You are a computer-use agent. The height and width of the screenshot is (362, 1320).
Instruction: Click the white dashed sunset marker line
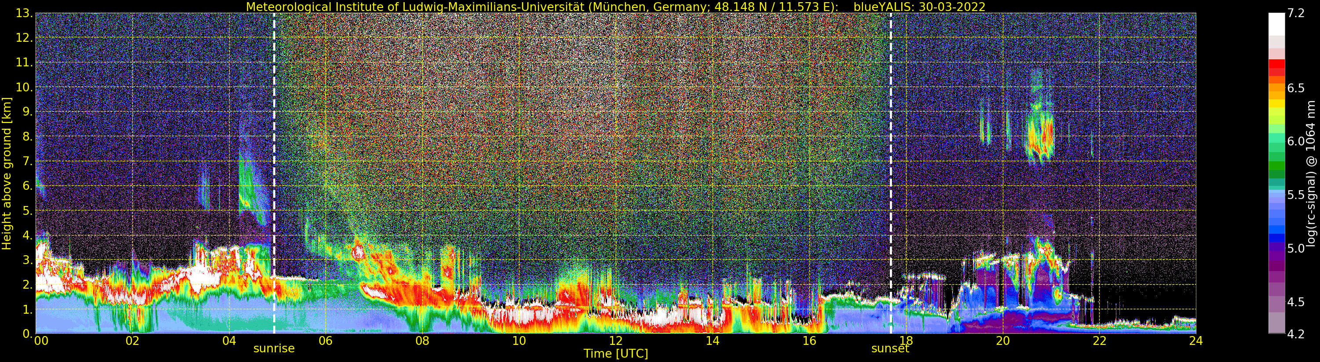pos(891,173)
